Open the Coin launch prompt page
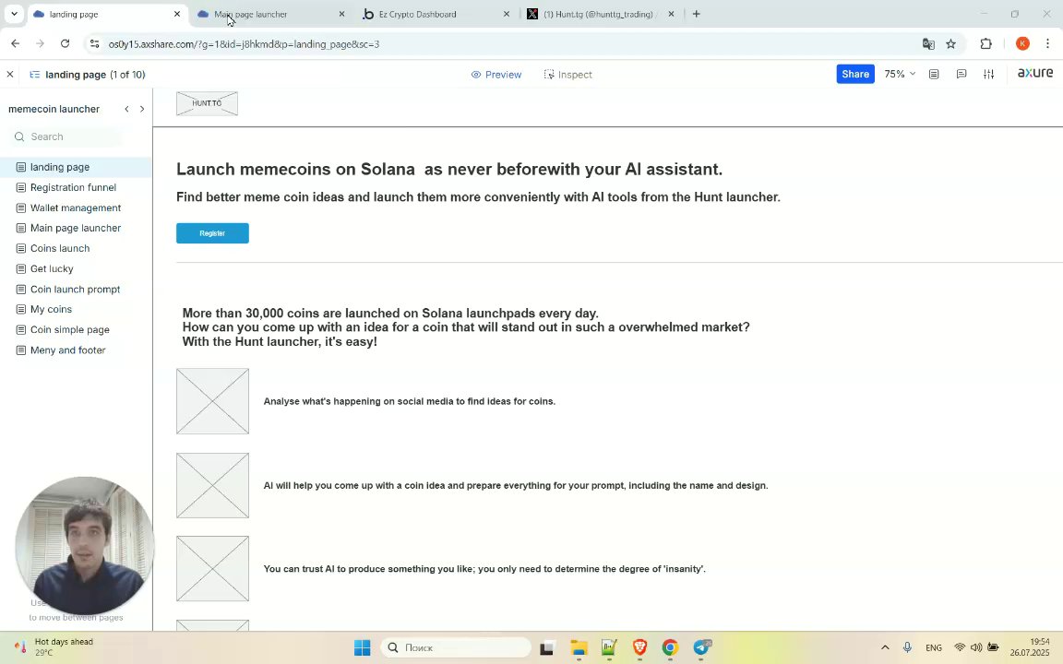 [x=76, y=290]
